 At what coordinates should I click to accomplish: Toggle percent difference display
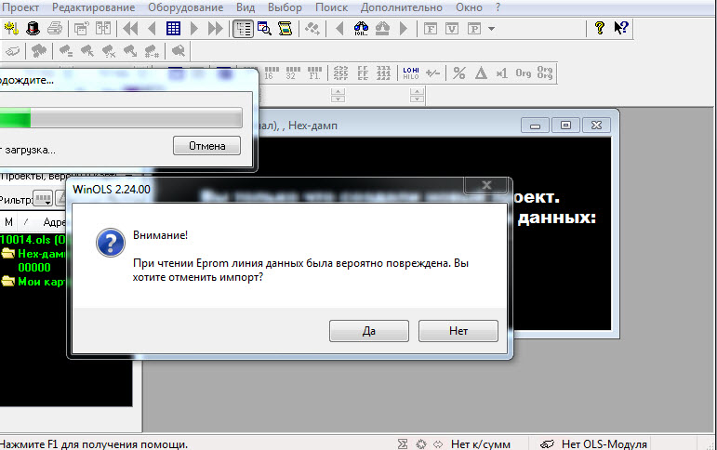pyautogui.click(x=459, y=73)
